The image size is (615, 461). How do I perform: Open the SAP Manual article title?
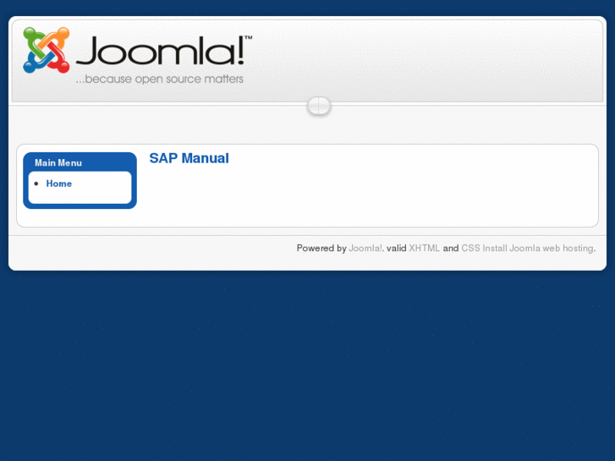click(189, 158)
